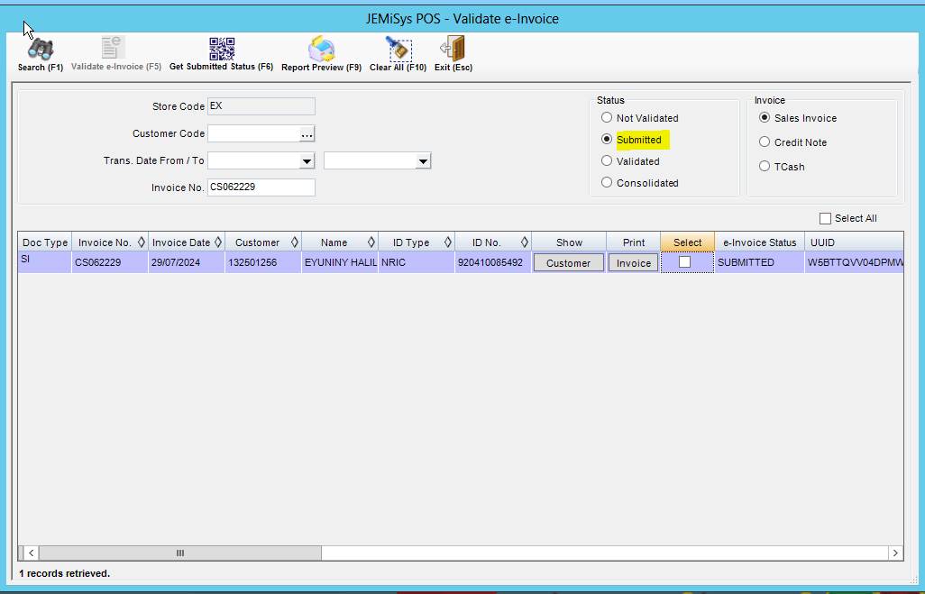
Task: Click the Validate e-Invoice (F5) icon
Action: pos(110,47)
